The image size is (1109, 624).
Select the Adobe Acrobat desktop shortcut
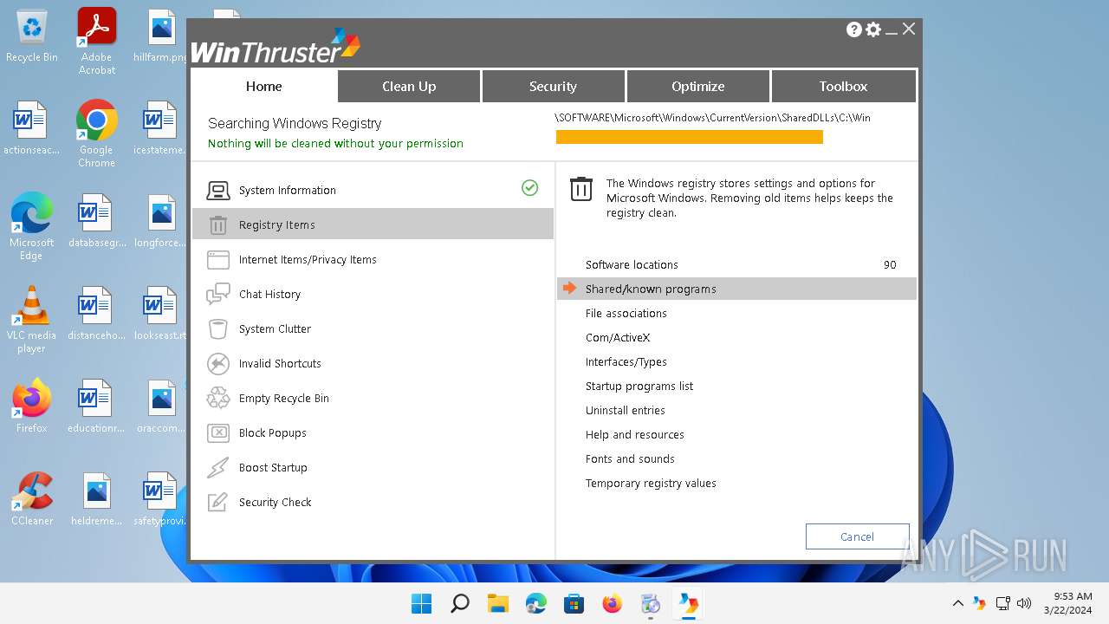click(x=97, y=42)
